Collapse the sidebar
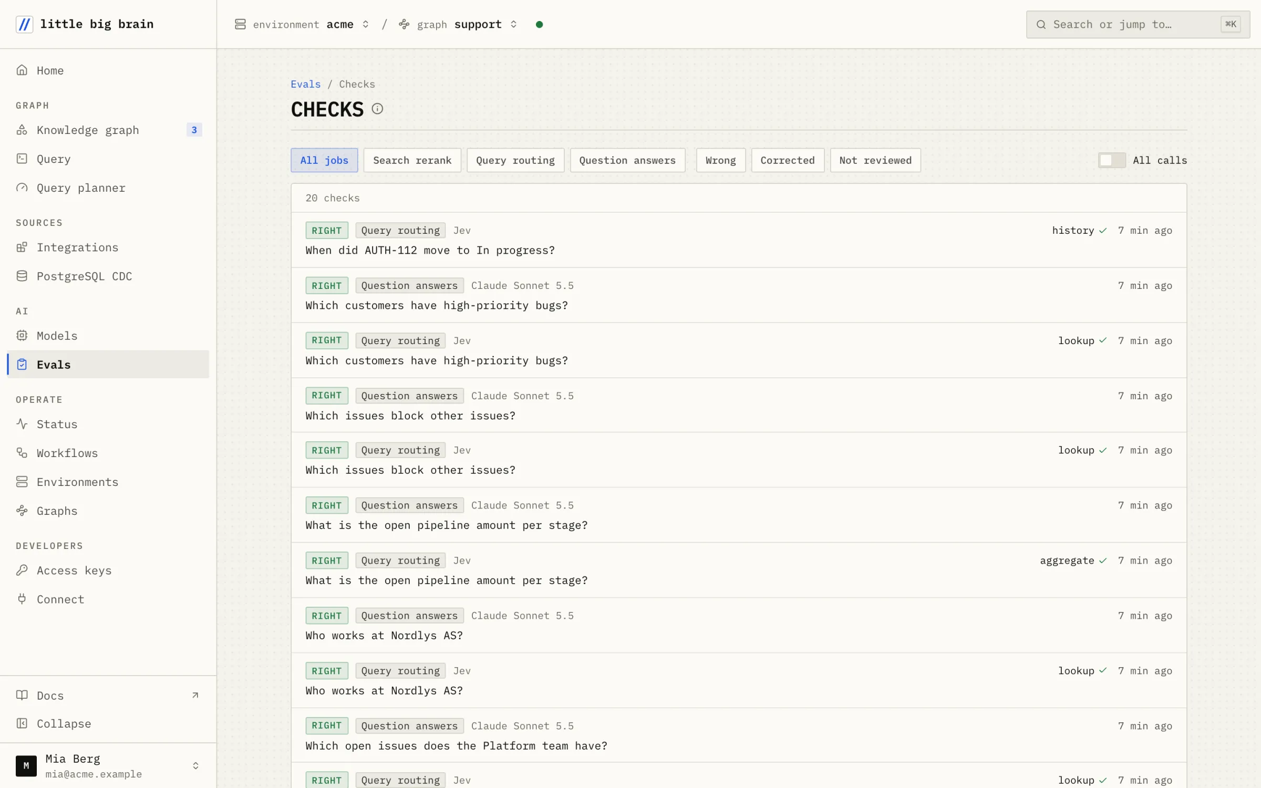This screenshot has height=788, width=1261. click(x=108, y=723)
